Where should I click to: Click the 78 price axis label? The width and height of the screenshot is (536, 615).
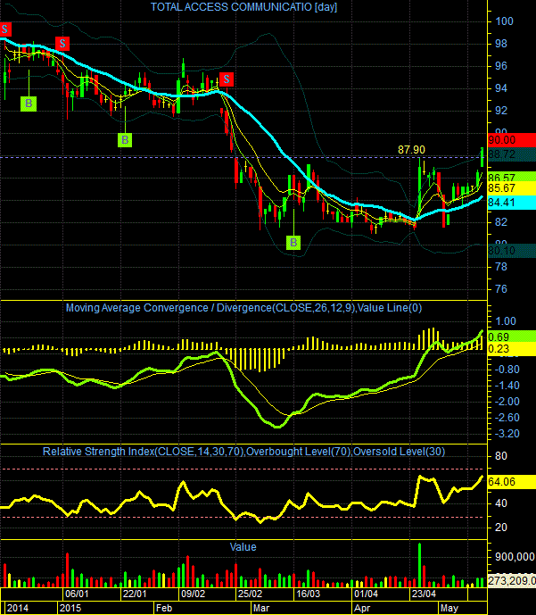pos(501,267)
